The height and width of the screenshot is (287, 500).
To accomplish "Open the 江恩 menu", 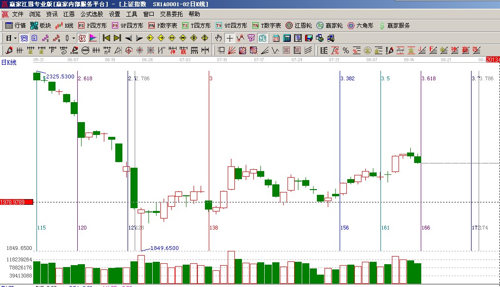I will (69, 14).
